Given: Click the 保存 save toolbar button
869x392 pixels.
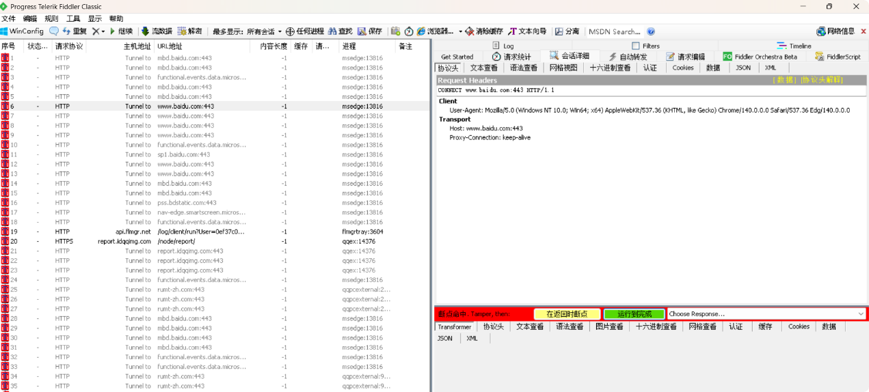Looking at the screenshot, I should click(370, 31).
